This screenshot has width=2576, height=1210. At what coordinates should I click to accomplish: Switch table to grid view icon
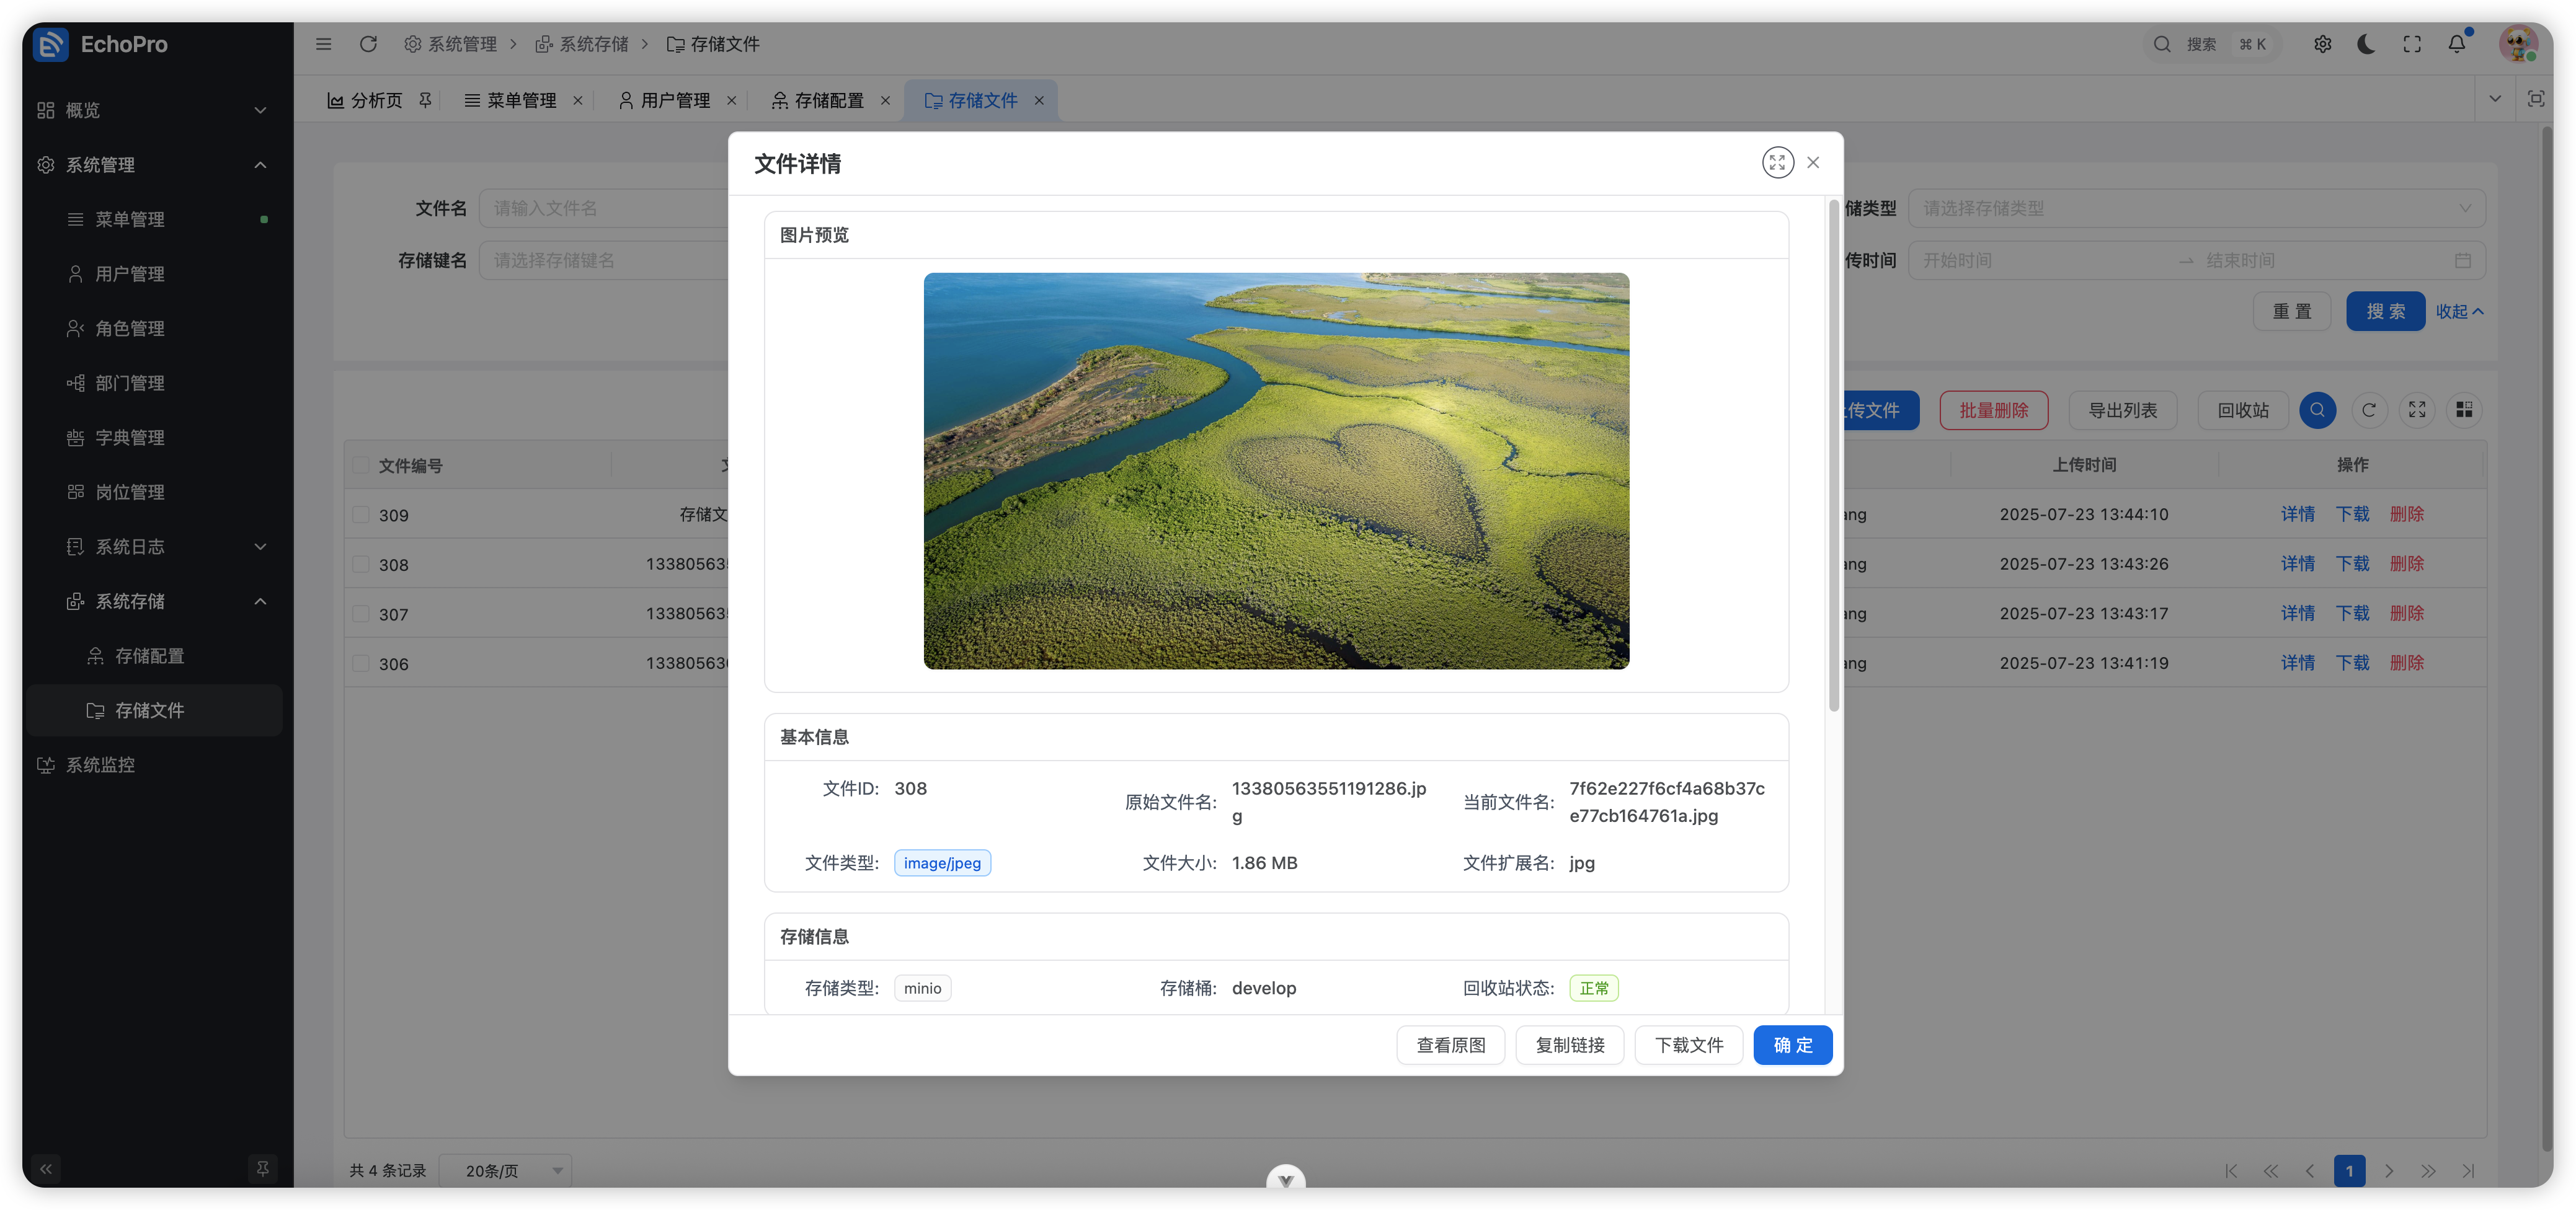[2464, 410]
